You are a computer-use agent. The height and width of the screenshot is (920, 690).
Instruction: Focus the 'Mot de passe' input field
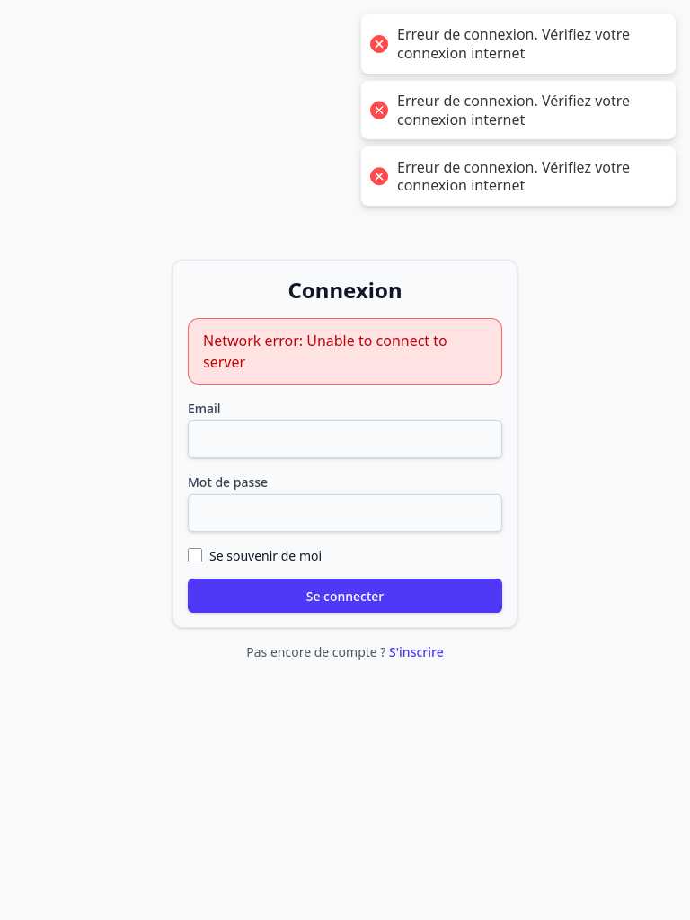pos(345,513)
